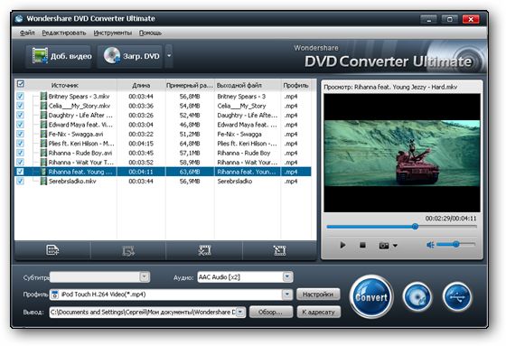Take a snapshot with the camera icon
This screenshot has width=506, height=346.
(384, 246)
